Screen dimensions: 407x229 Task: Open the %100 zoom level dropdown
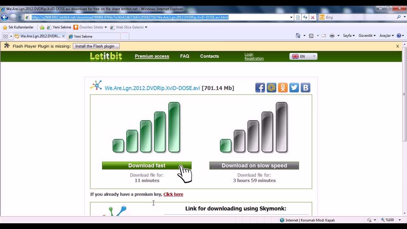tap(400, 220)
